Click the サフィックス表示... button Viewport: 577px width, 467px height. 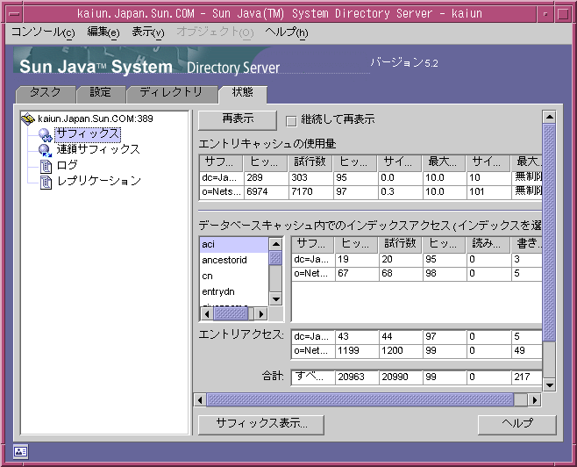[261, 425]
